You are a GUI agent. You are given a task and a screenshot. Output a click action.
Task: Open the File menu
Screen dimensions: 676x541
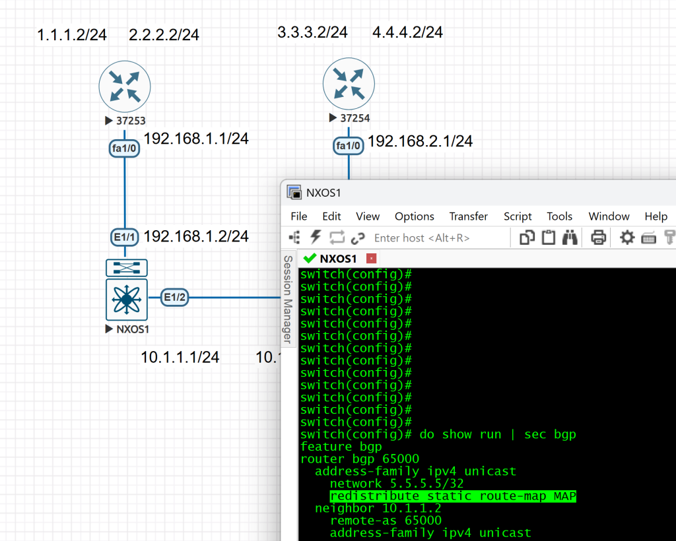pyautogui.click(x=299, y=216)
